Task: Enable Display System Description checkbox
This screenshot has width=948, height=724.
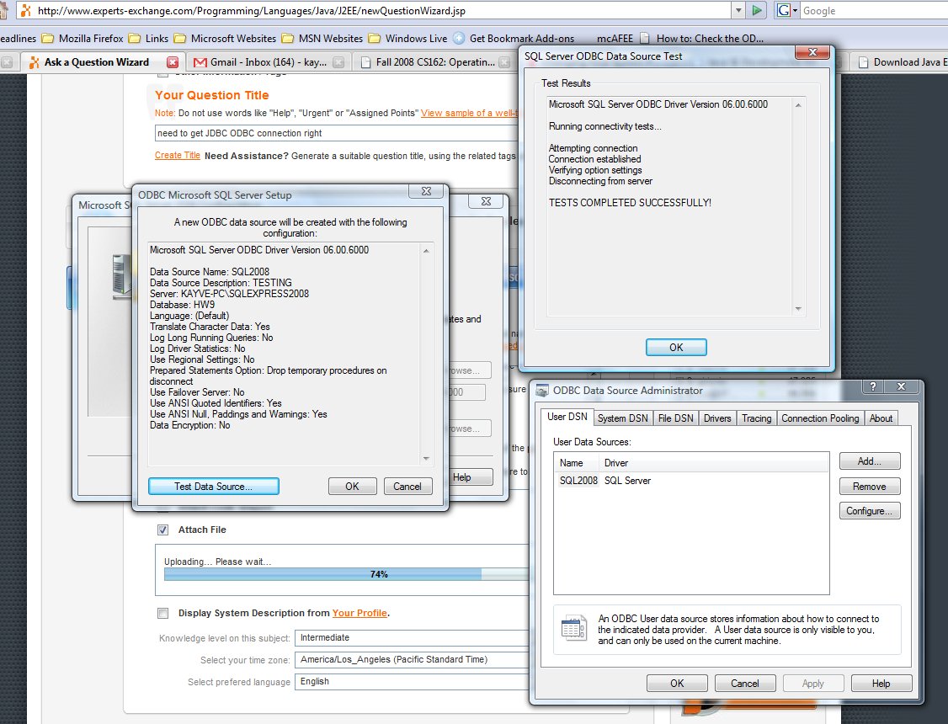Action: (162, 614)
